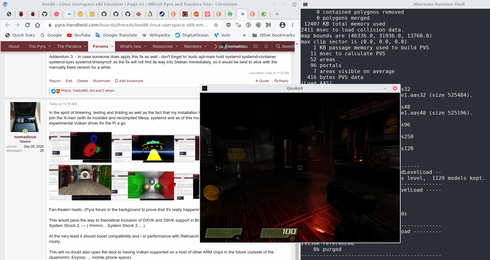Expand The Pyra menu dropdown arrow
The image size is (490, 260).
(49, 47)
